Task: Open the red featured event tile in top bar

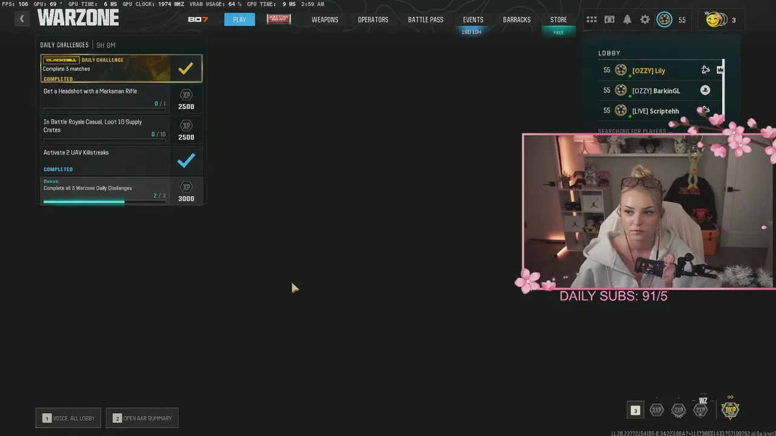Action: pos(279,19)
